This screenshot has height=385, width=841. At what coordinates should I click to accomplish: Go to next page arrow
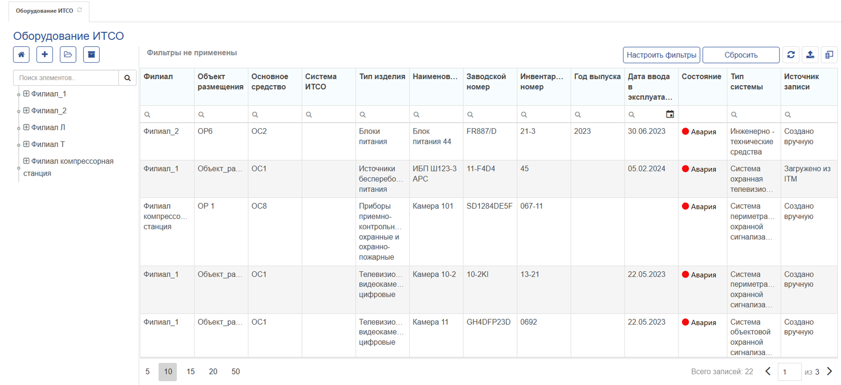829,371
